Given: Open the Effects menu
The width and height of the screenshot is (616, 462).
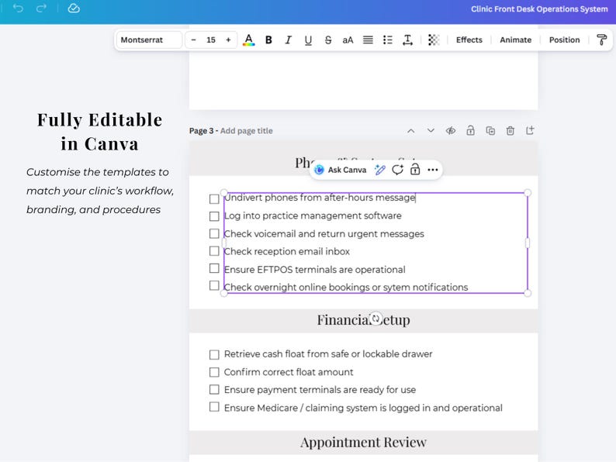Looking at the screenshot, I should [x=469, y=40].
